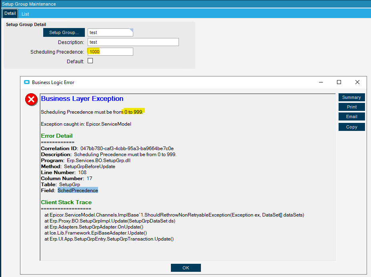Click the ShouldRethrowNonRetryableException stack trace line
The width and height of the screenshot is (371, 277).
tap(174, 215)
